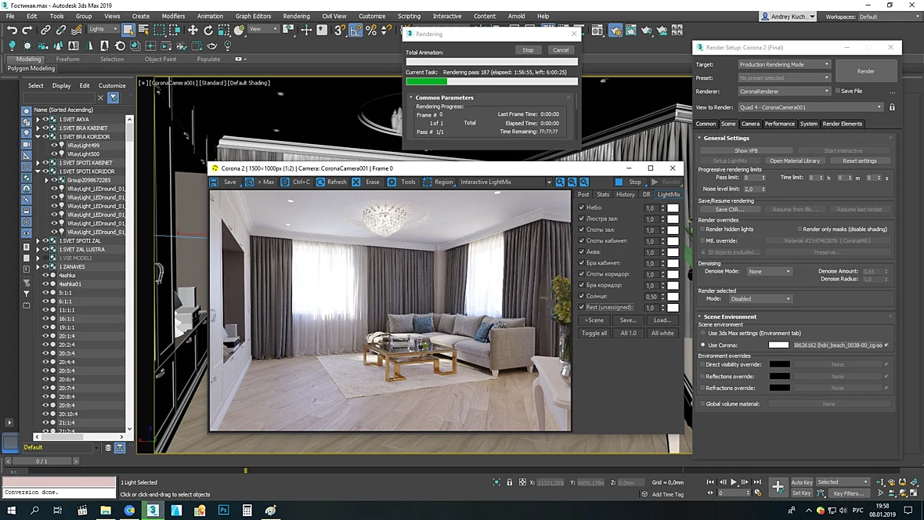This screenshot has height=520, width=924.
Task: Click zoom-in magnifier in Corona VFB
Action: pos(560,182)
